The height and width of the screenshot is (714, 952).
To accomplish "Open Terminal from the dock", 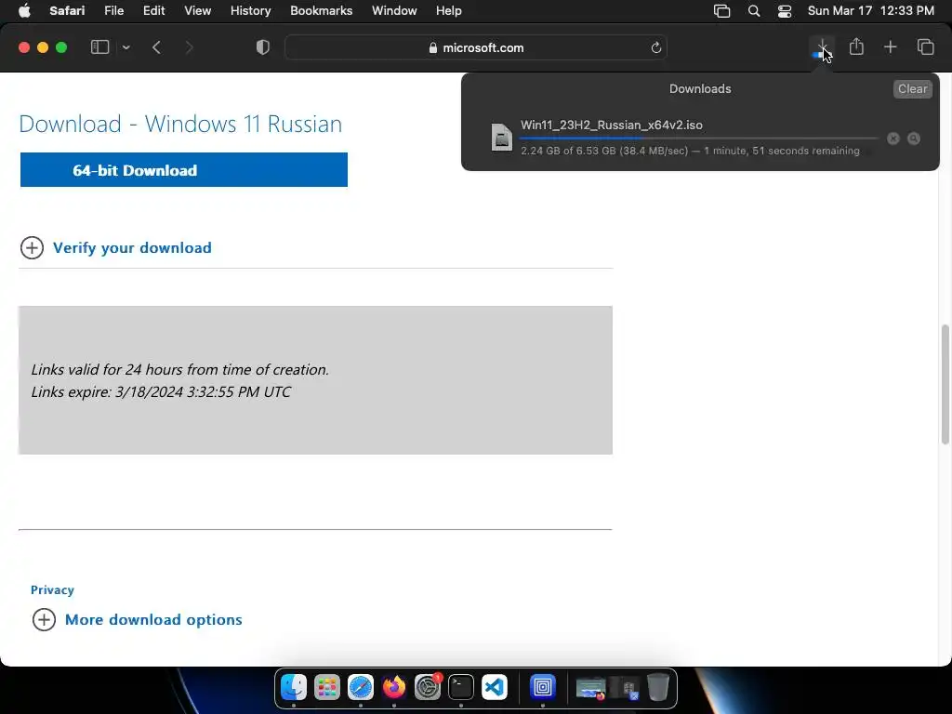I will coord(461,687).
